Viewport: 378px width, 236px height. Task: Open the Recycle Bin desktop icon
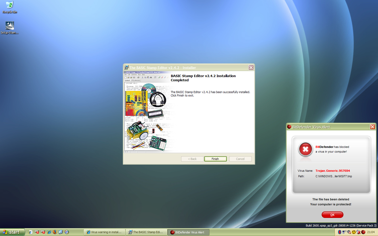coord(10,7)
